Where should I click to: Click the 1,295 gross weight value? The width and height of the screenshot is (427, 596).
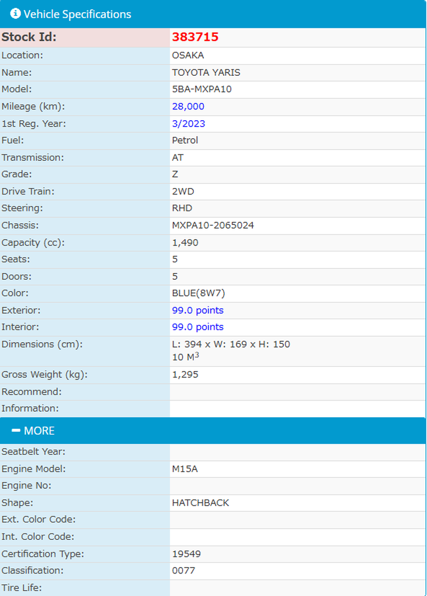click(x=185, y=374)
